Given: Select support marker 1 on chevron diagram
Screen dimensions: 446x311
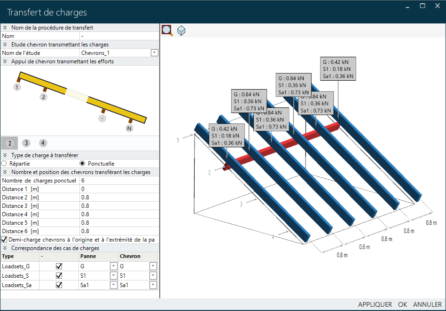Looking at the screenshot, I should click(17, 87).
